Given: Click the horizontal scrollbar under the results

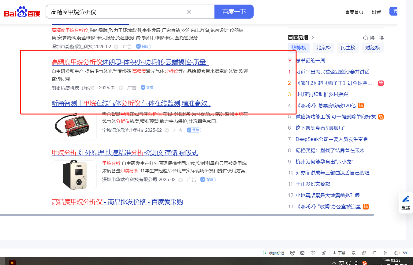Looking at the screenshot, I should pos(187,215).
